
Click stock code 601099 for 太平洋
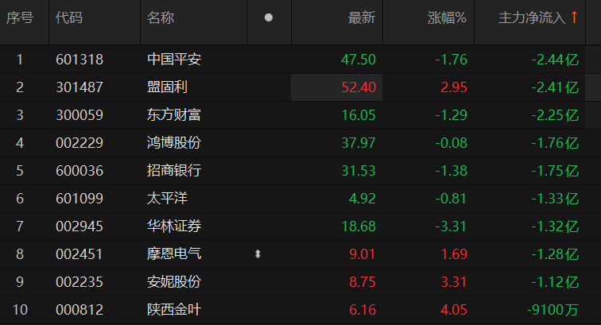(79, 198)
